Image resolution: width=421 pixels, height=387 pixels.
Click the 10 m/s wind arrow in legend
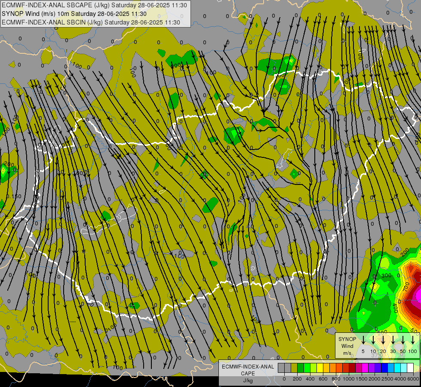[373, 340]
